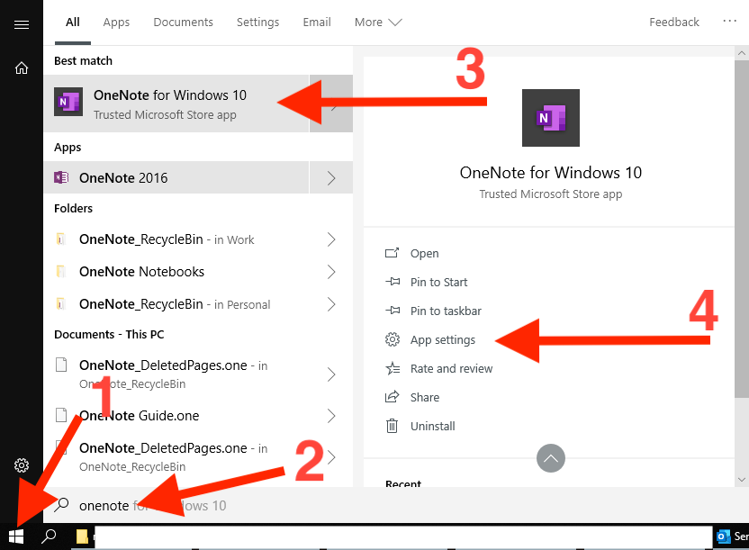Image resolution: width=749 pixels, height=550 pixels.
Task: Click the trash icon beside Uninstall
Action: [392, 426]
